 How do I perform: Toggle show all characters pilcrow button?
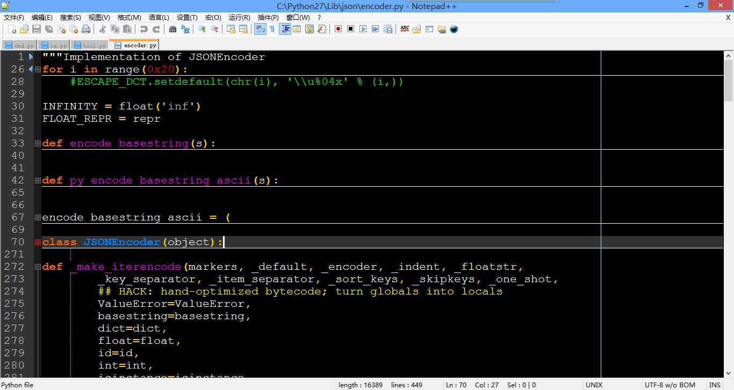point(272,29)
